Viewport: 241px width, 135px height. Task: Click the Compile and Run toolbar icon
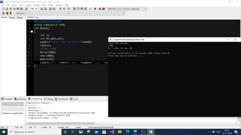point(82,9)
